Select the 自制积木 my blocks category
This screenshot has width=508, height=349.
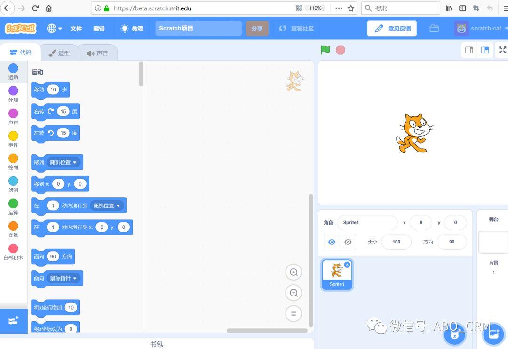13,252
